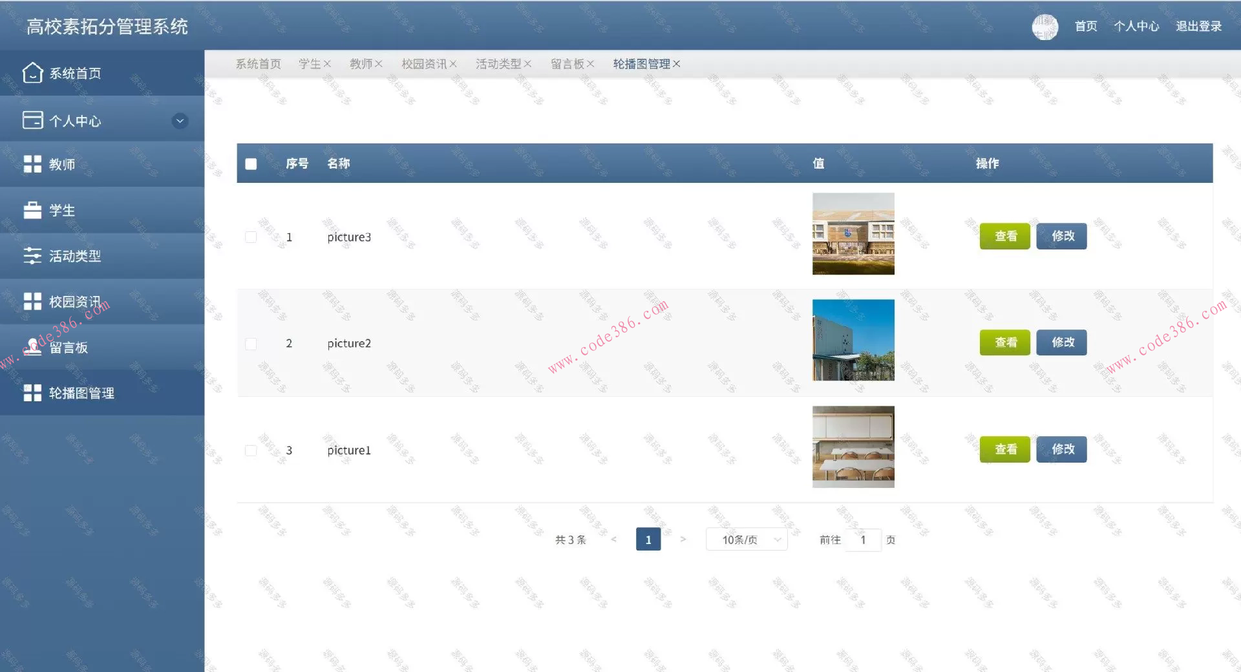
Task: Open 留言板 in the sidebar
Action: (102, 347)
